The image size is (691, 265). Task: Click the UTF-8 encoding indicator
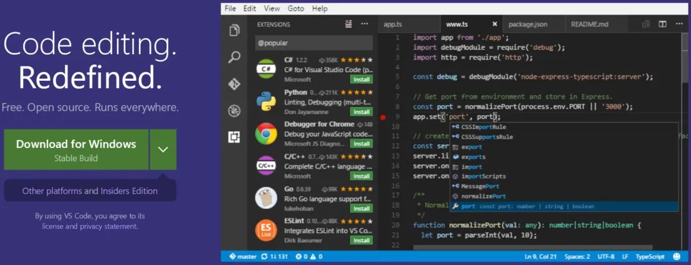pyautogui.click(x=606, y=257)
